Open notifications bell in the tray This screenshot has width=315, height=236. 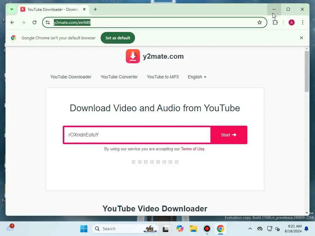(306, 229)
